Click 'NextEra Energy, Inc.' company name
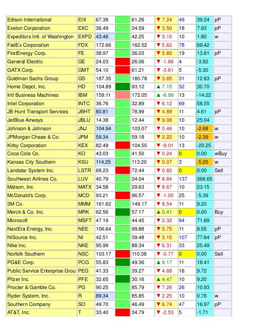This screenshot has width=257, height=333. (x=30, y=229)
